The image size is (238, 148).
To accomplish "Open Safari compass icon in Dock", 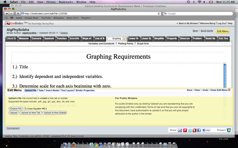I will pos(69,144).
